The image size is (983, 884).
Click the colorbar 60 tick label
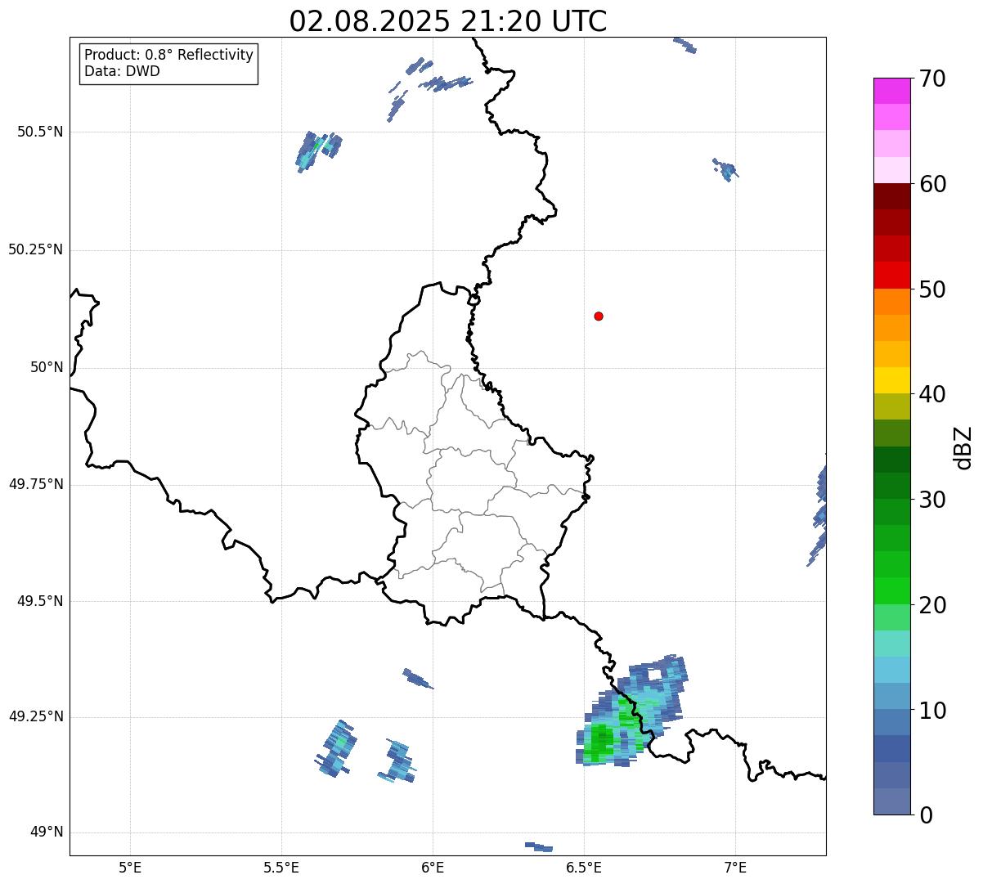click(x=932, y=184)
